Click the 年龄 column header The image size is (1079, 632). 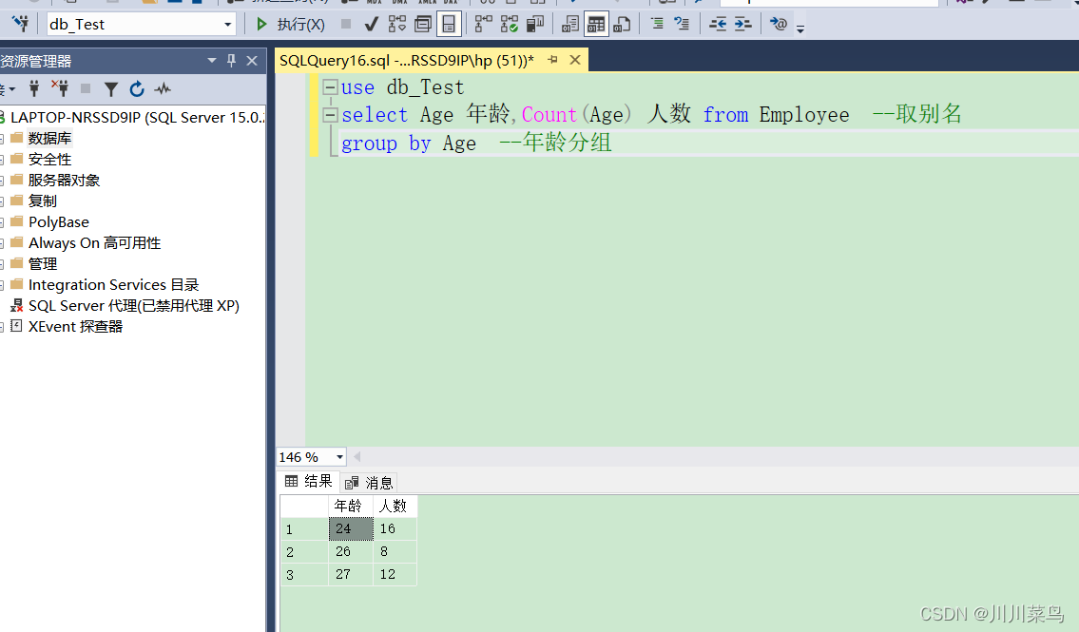(x=350, y=507)
